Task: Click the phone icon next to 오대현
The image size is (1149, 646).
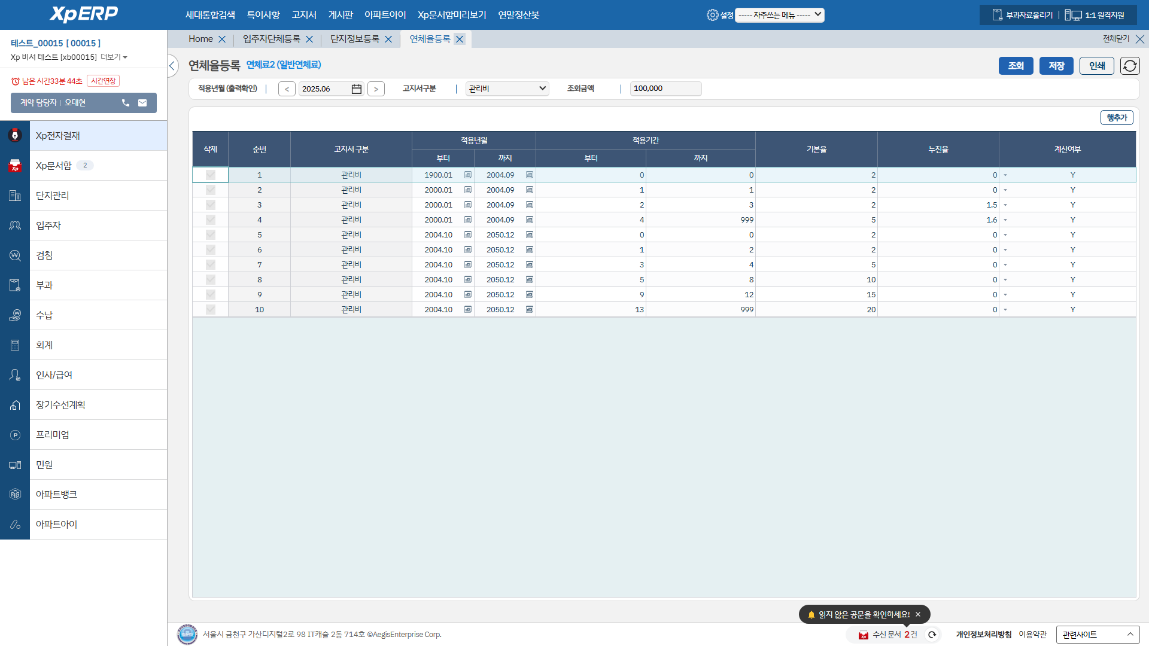Action: click(x=126, y=103)
